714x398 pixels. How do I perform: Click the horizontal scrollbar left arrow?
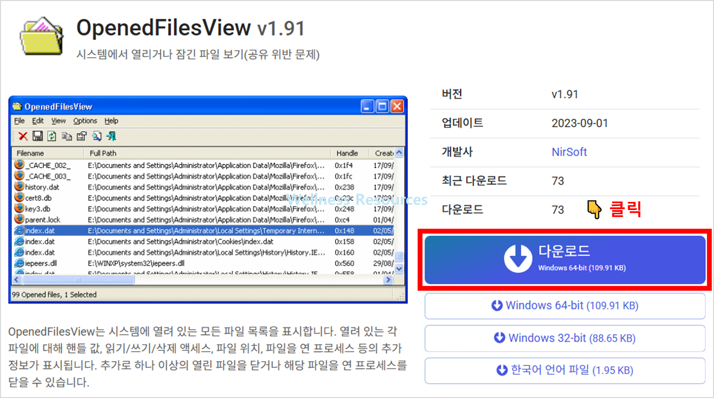pyautogui.click(x=17, y=279)
